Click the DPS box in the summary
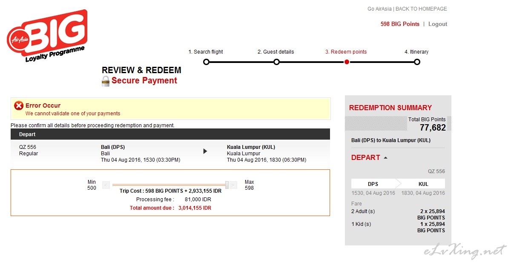 (x=373, y=184)
